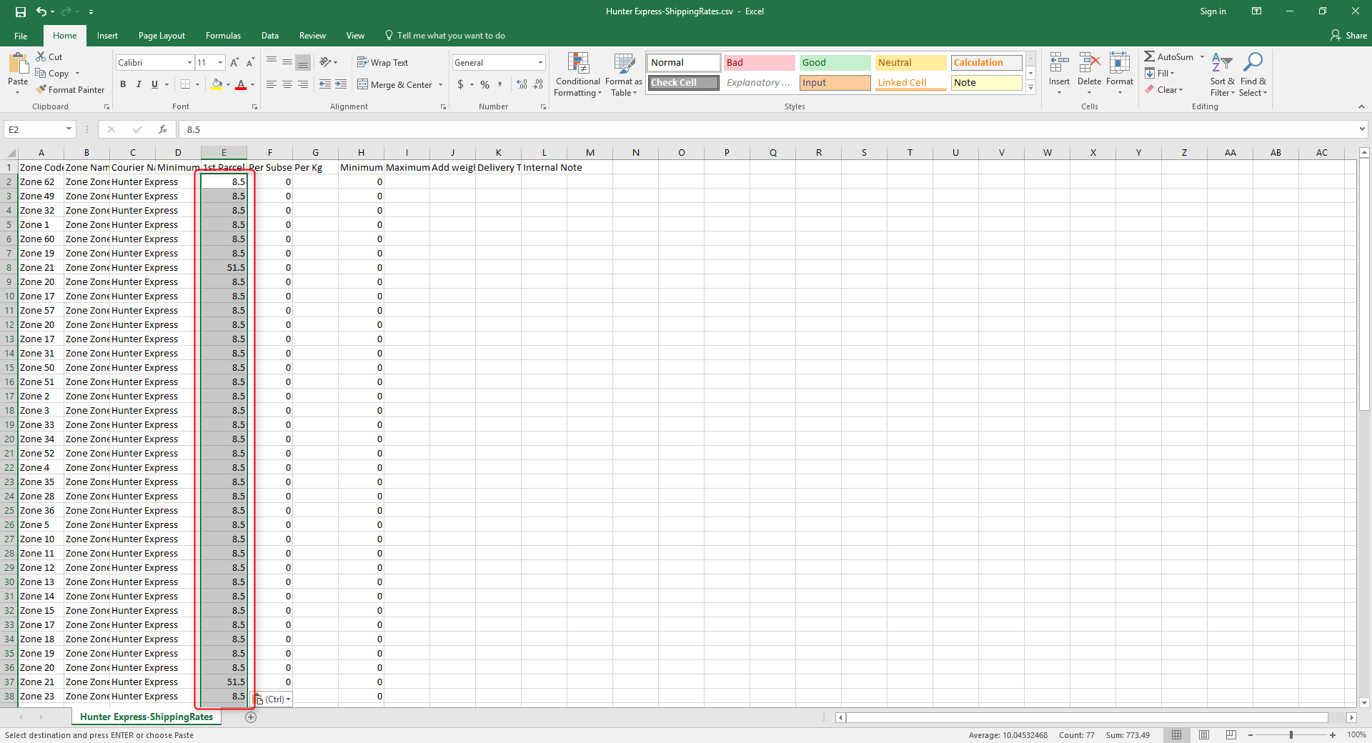Screen dimensions: 1372x743
Task: Click the Sort & Filter icon
Action: pyautogui.click(x=1222, y=63)
